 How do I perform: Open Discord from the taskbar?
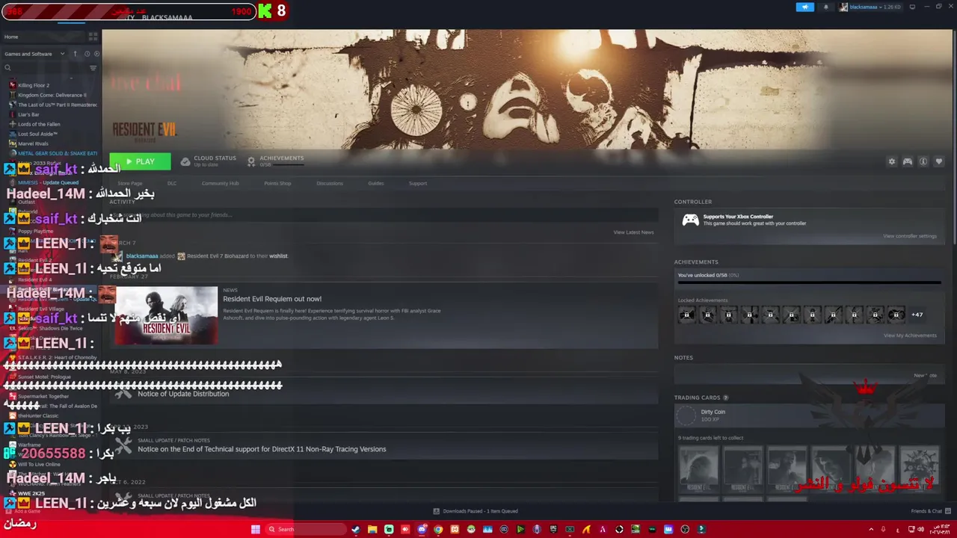pos(422,529)
